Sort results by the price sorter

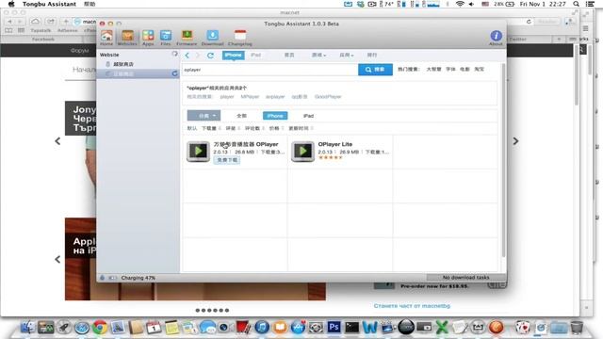click(x=276, y=128)
